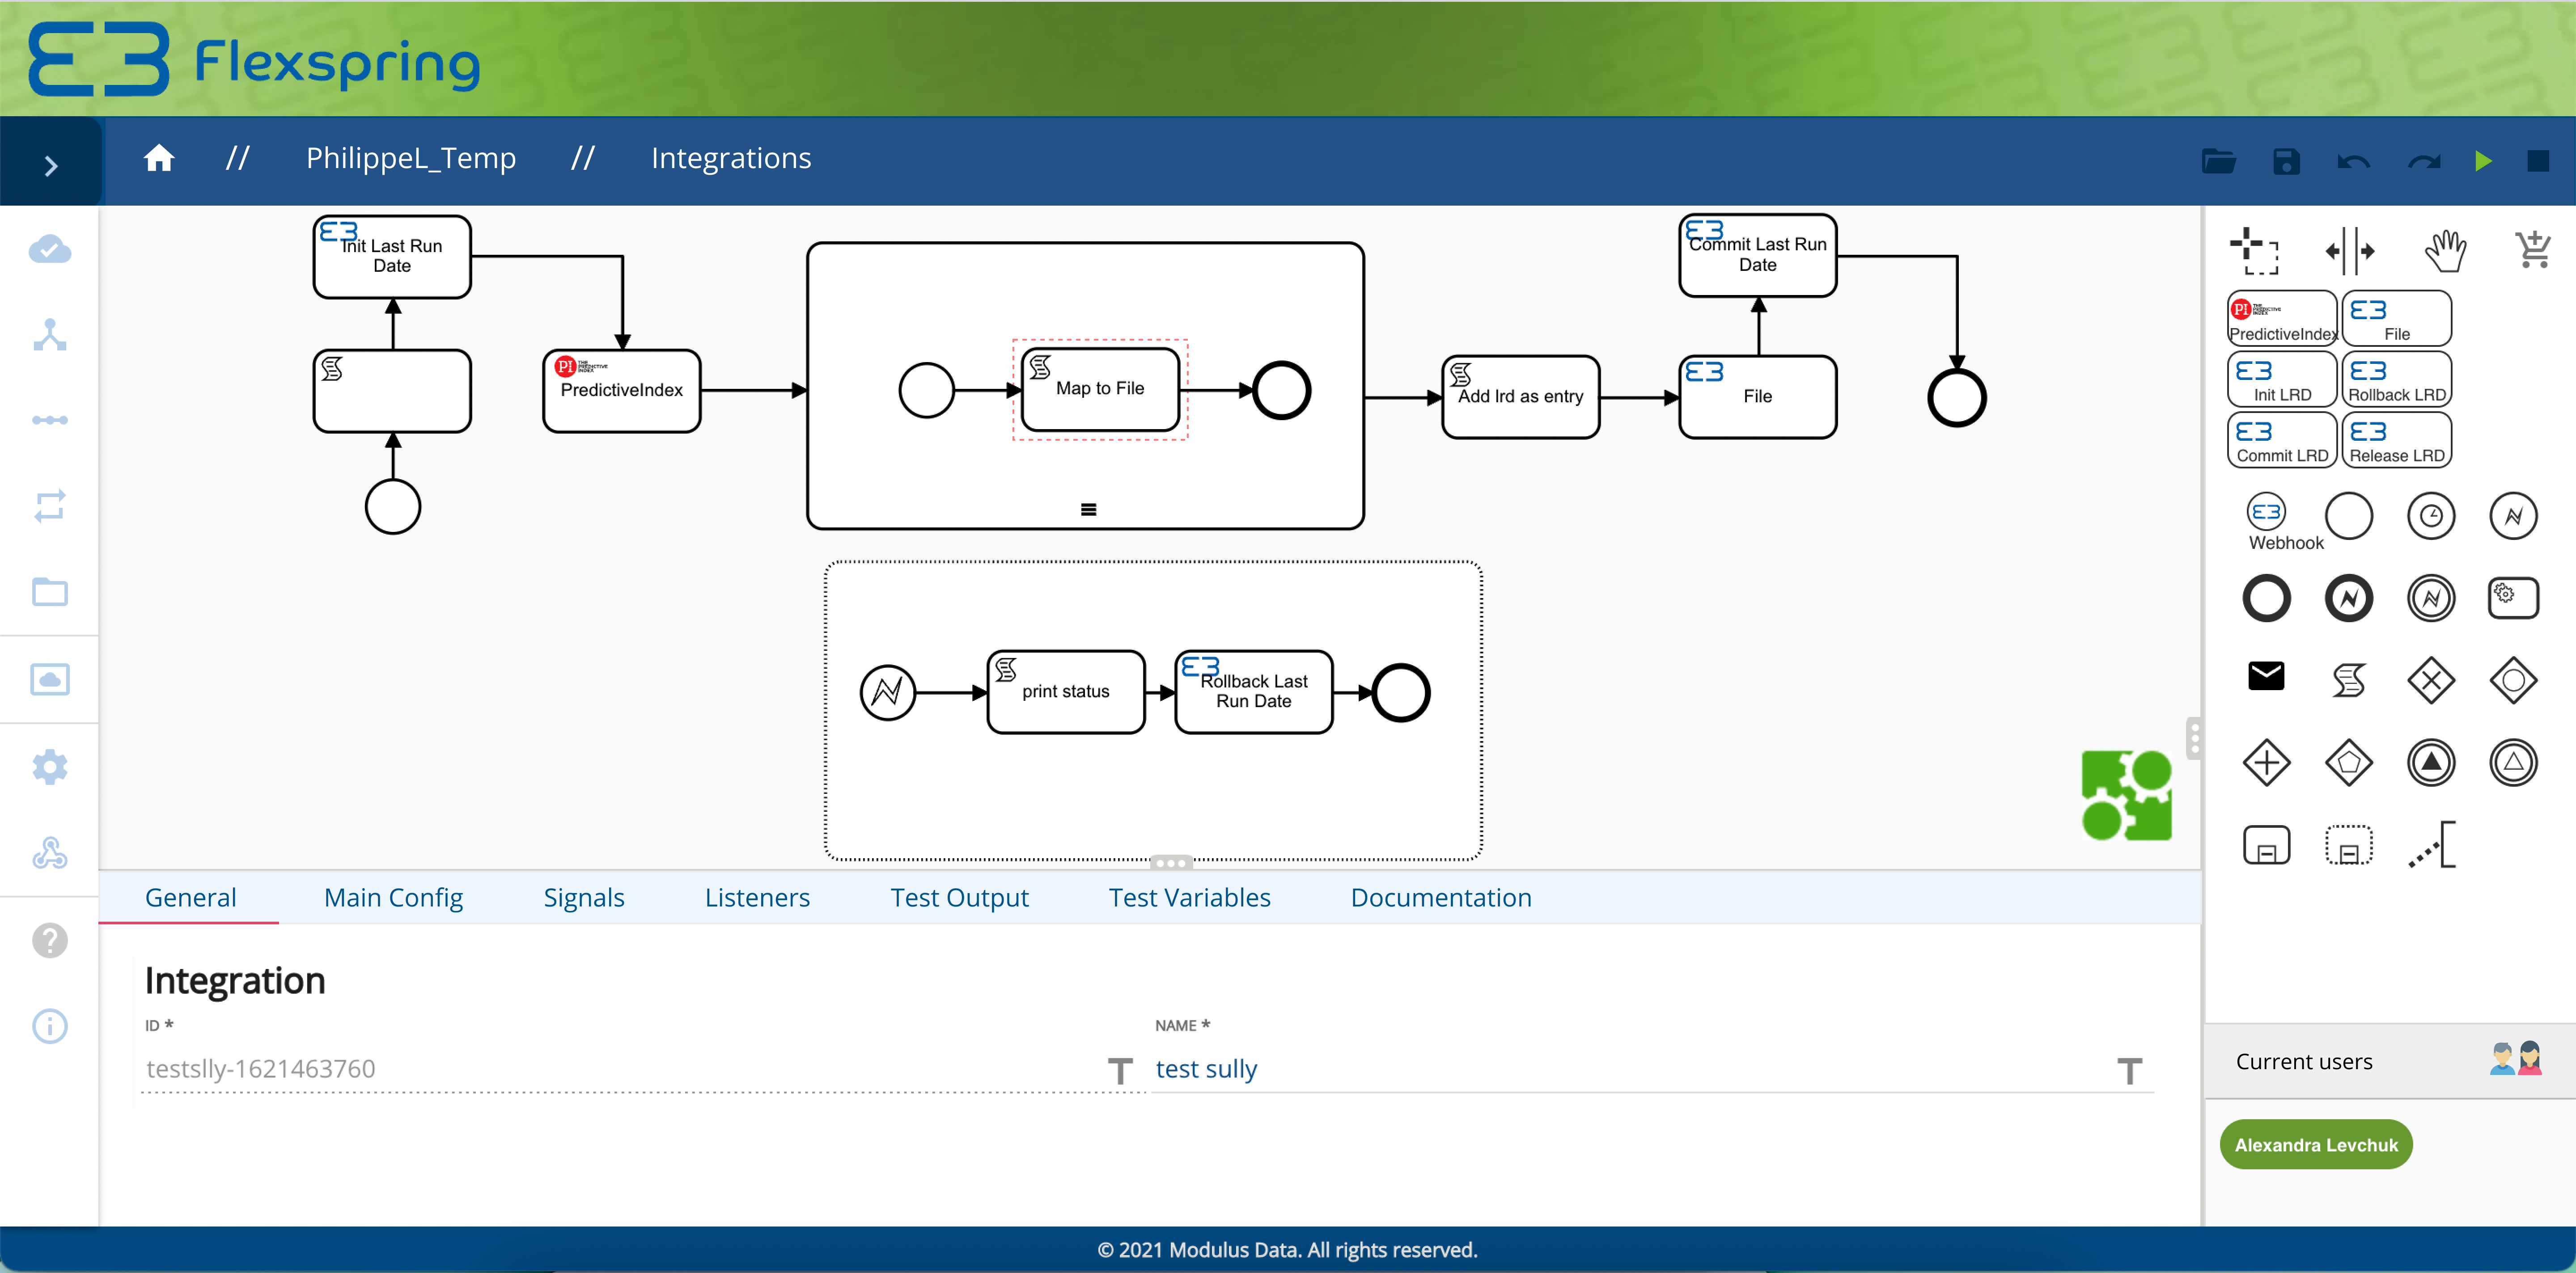Open the repeat arrows icon in sidebar

(x=50, y=506)
